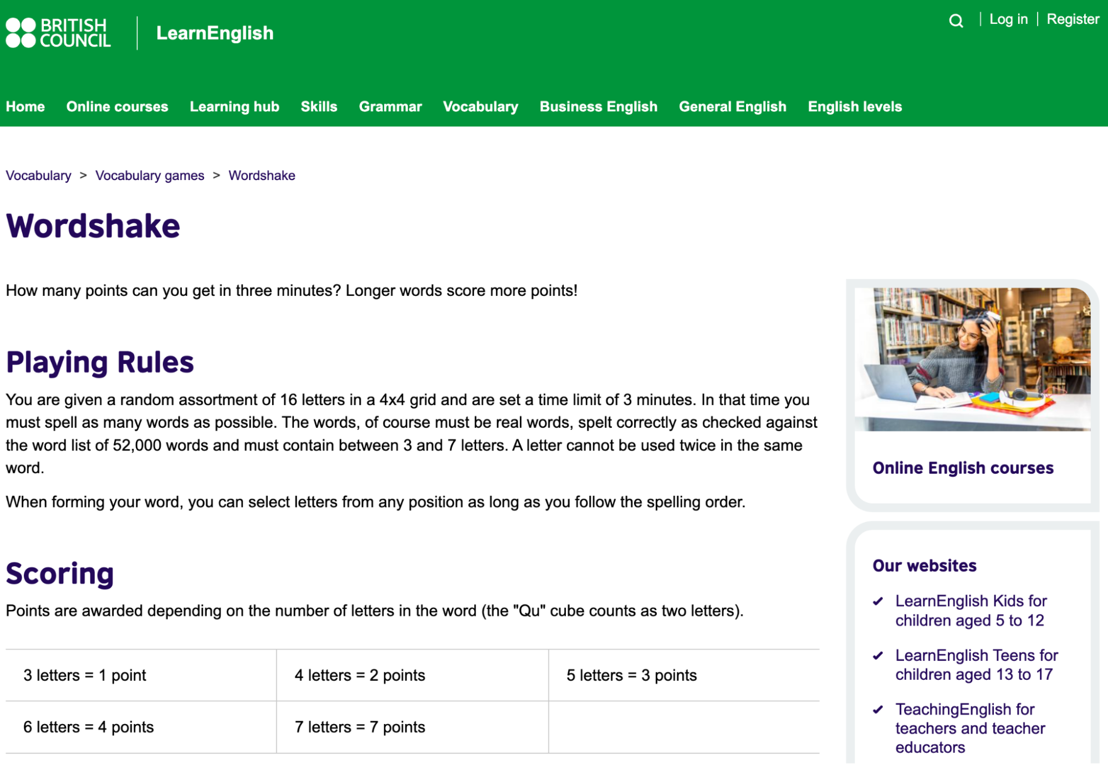This screenshot has height=764, width=1108.
Task: Click the British Council logo
Action: [x=58, y=33]
